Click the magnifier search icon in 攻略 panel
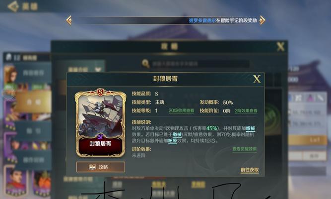Screen dimensions: 331x199 146,63
